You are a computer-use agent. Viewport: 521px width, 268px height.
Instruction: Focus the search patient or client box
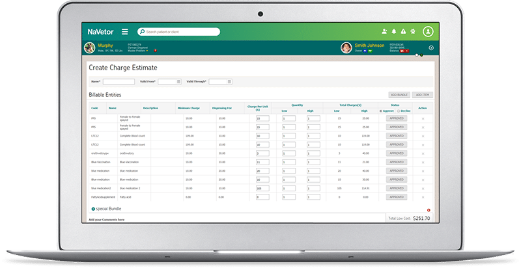pos(178,31)
